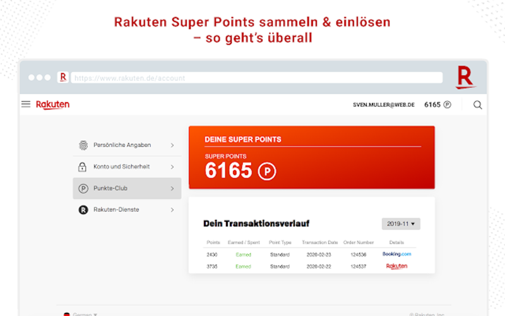
Task: Click transaction date 2020-02-23
Action: [319, 255]
